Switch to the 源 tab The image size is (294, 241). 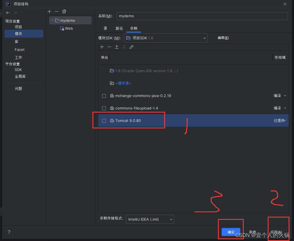point(105,28)
